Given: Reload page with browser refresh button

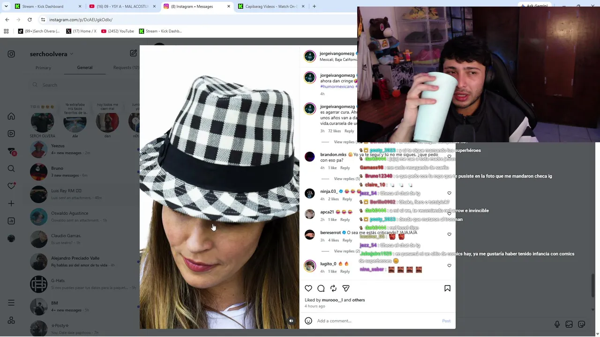Looking at the screenshot, I should [x=30, y=20].
